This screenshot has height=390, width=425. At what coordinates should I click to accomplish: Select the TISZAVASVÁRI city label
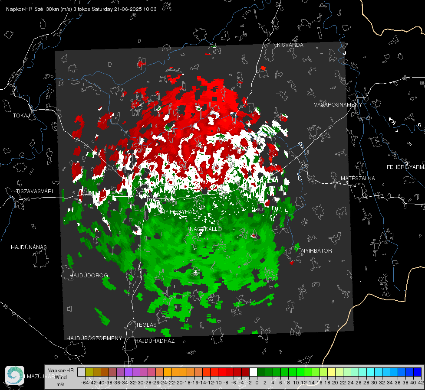tap(34, 192)
